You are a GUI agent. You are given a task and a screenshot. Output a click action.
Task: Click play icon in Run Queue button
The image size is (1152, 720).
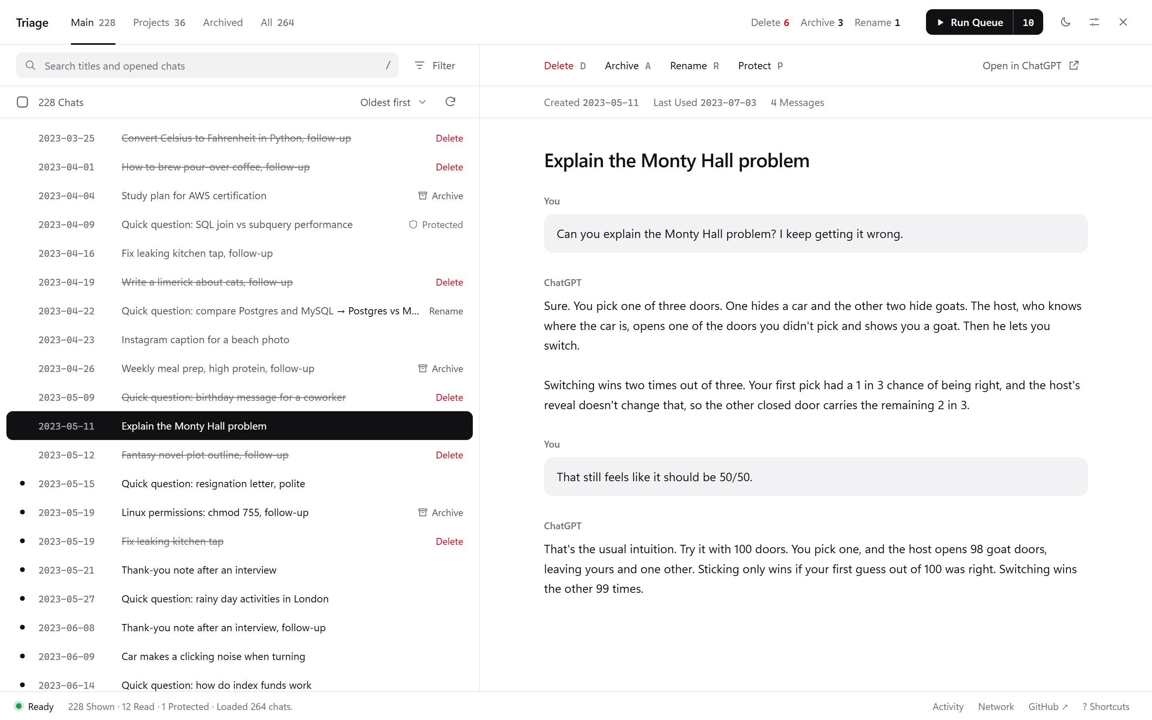[940, 22]
